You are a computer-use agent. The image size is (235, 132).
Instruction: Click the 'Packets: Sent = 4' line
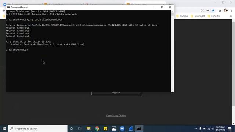click(48, 44)
